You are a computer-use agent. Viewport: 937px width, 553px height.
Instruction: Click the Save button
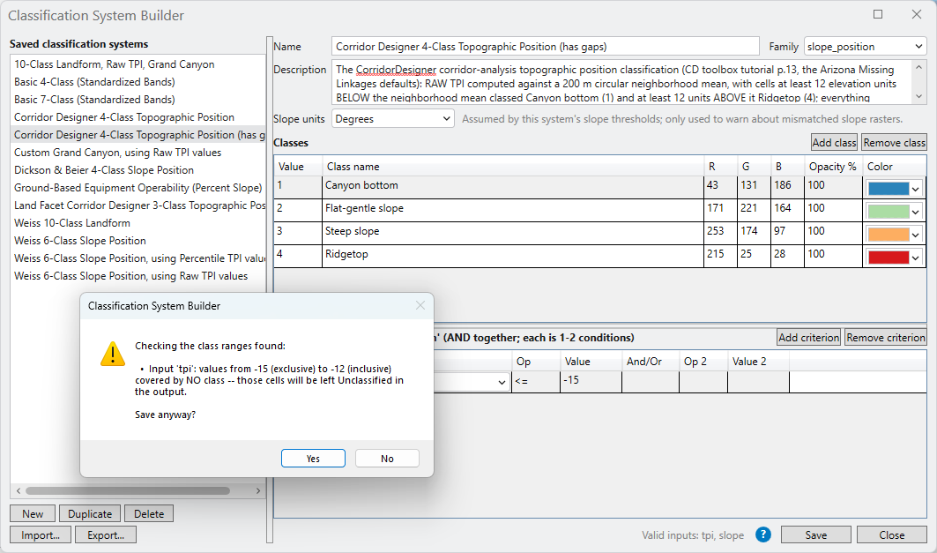click(815, 535)
